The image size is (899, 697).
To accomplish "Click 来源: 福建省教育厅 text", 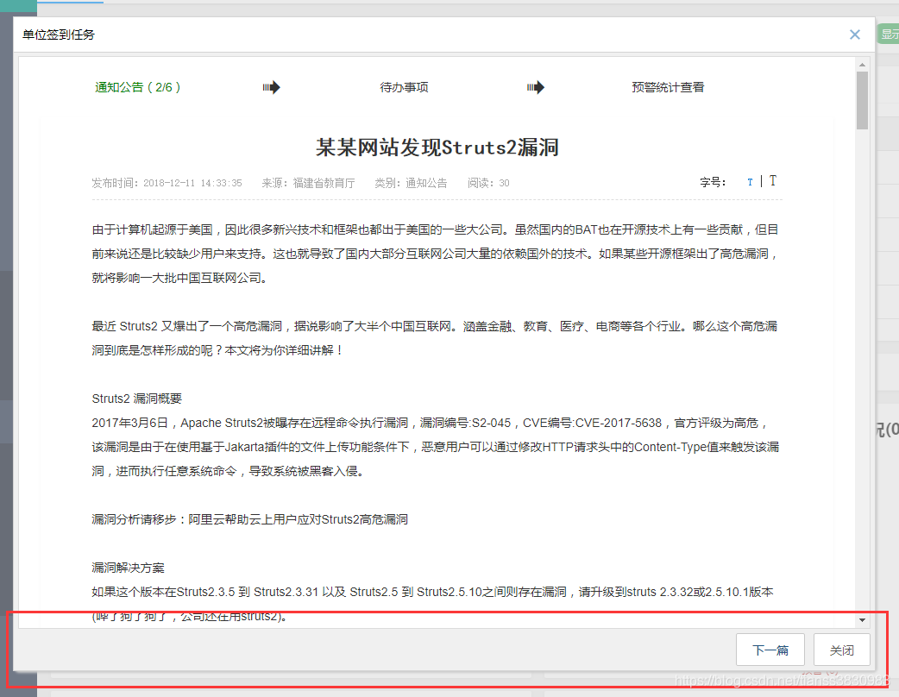I will pyautogui.click(x=309, y=183).
